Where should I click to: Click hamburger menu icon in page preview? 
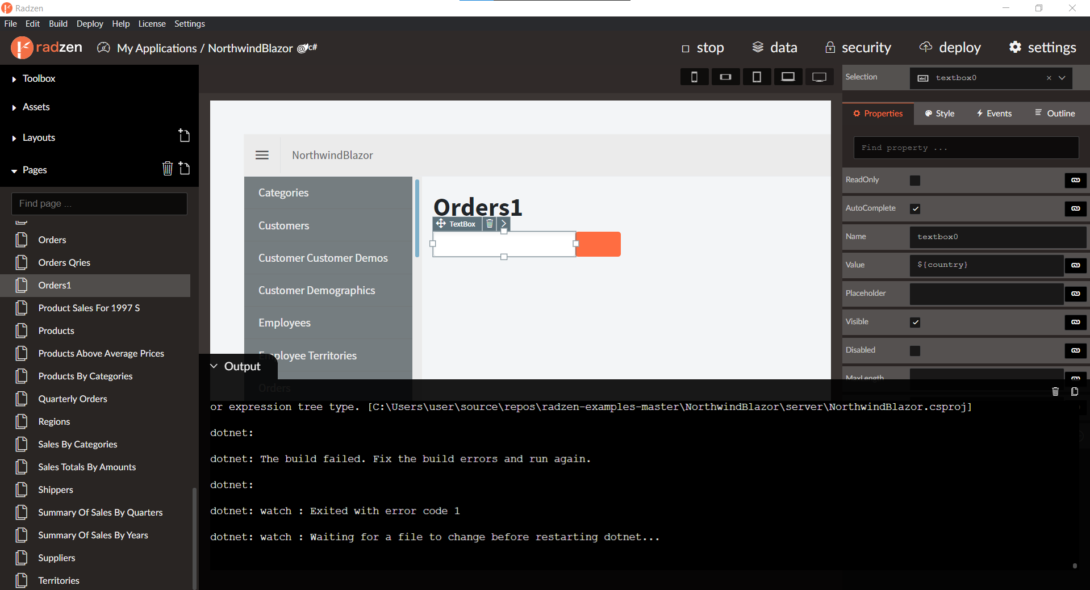262,155
